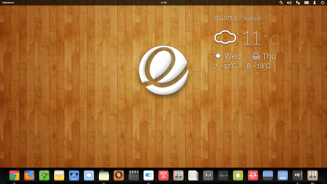Launch Google Chrome from the dock
This screenshot has width=327, height=184.
(15, 175)
